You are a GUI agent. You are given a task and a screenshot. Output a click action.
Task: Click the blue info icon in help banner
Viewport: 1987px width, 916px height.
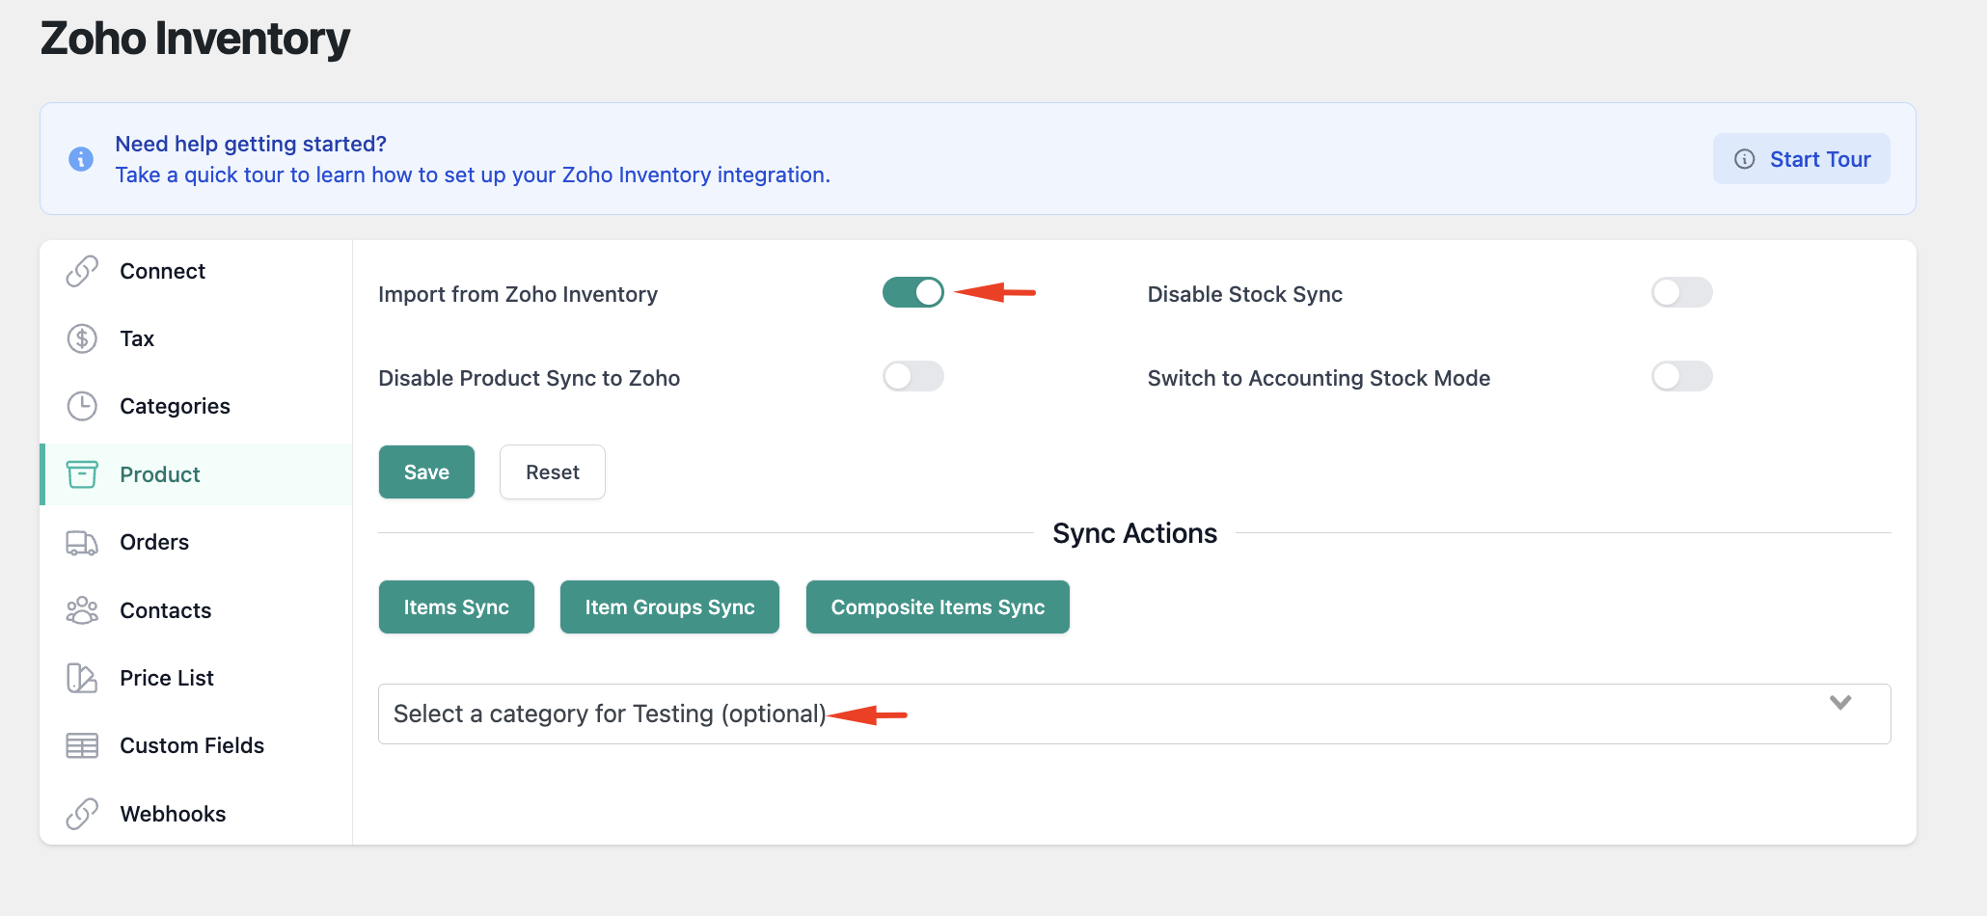click(81, 159)
